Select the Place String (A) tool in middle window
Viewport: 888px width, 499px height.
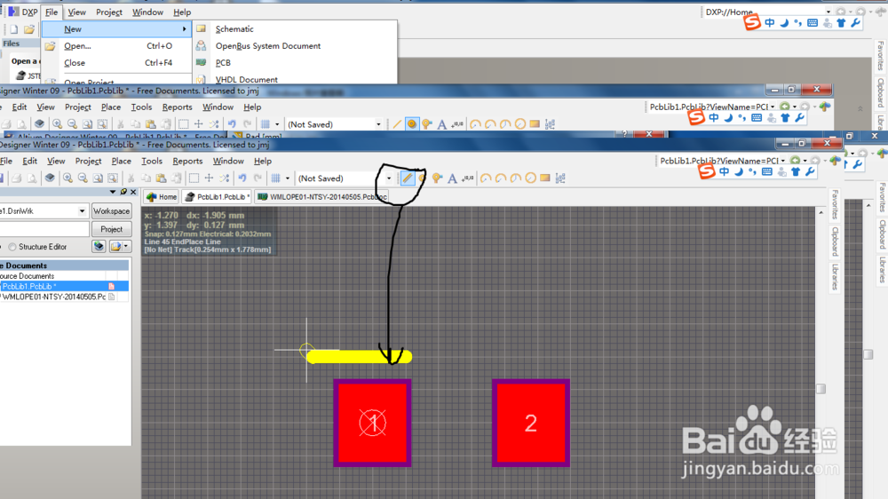(441, 124)
